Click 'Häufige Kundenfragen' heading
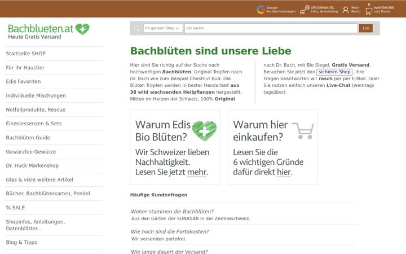Image resolution: width=406 pixels, height=254 pixels. tap(158, 195)
